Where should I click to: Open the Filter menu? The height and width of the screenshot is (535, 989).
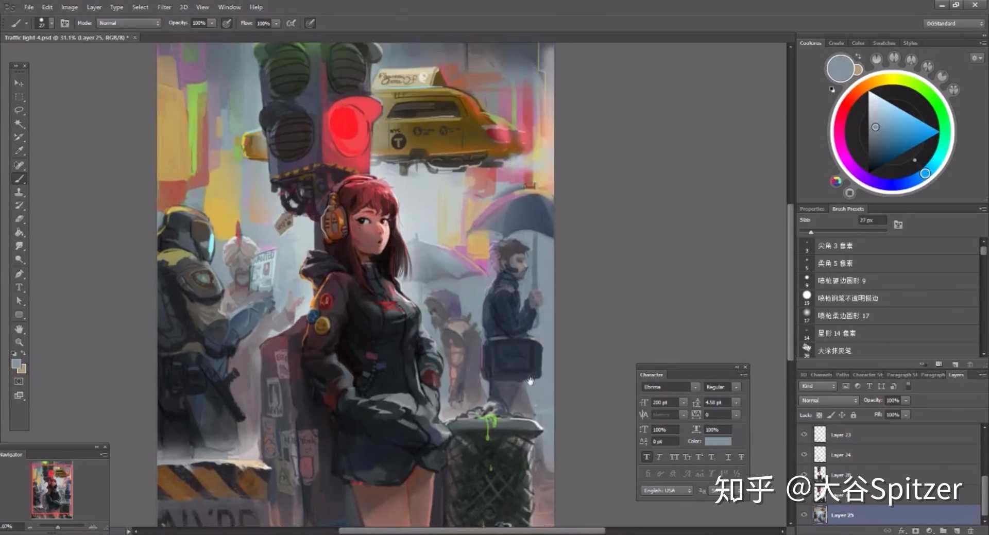click(x=164, y=7)
